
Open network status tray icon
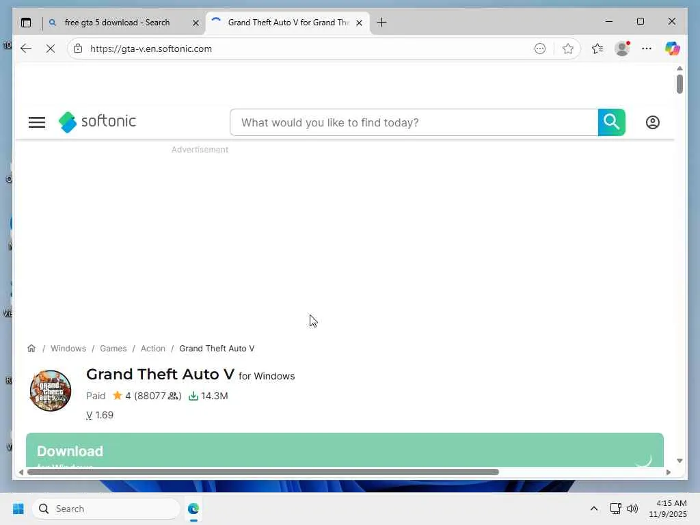tap(616, 509)
